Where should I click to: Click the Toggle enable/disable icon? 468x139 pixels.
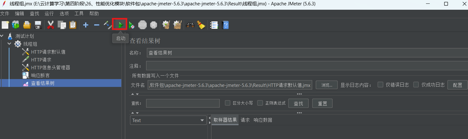pos(108,25)
